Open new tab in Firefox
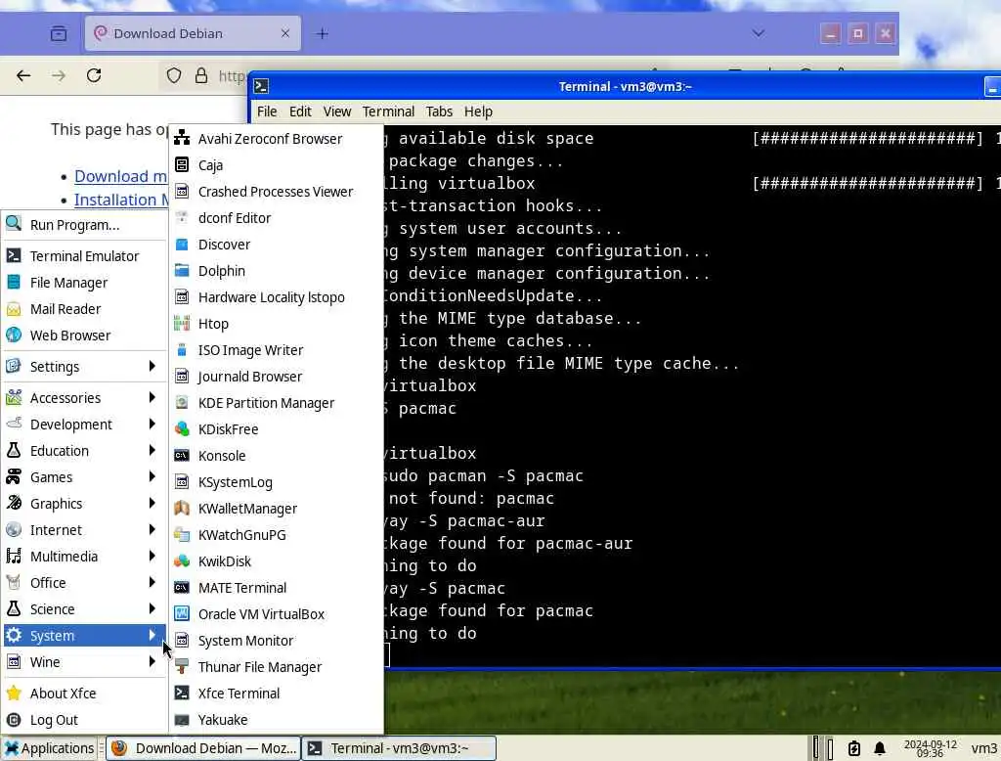 coord(323,34)
